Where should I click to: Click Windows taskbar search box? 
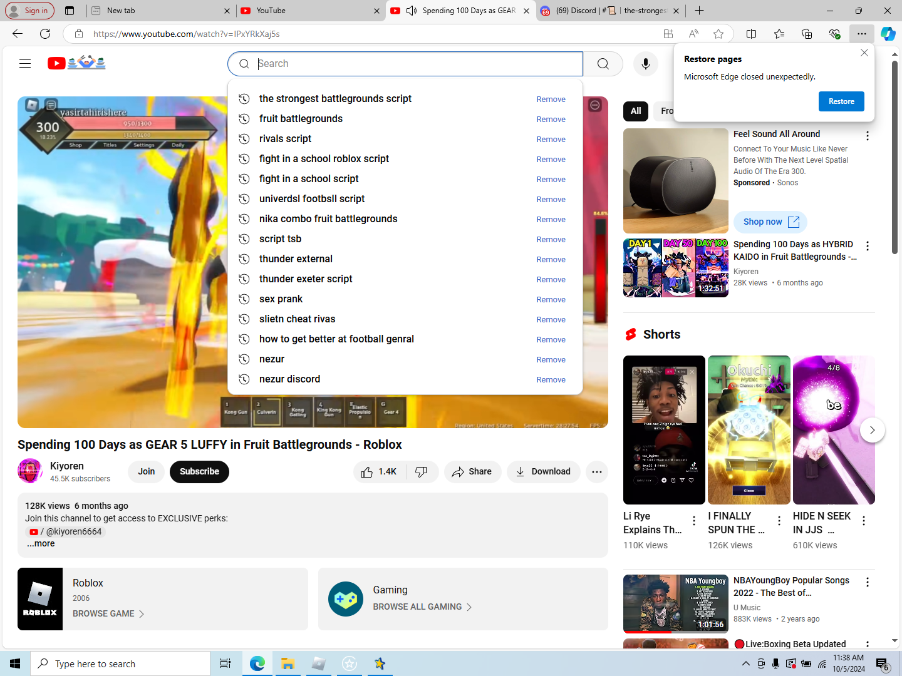tap(120, 663)
